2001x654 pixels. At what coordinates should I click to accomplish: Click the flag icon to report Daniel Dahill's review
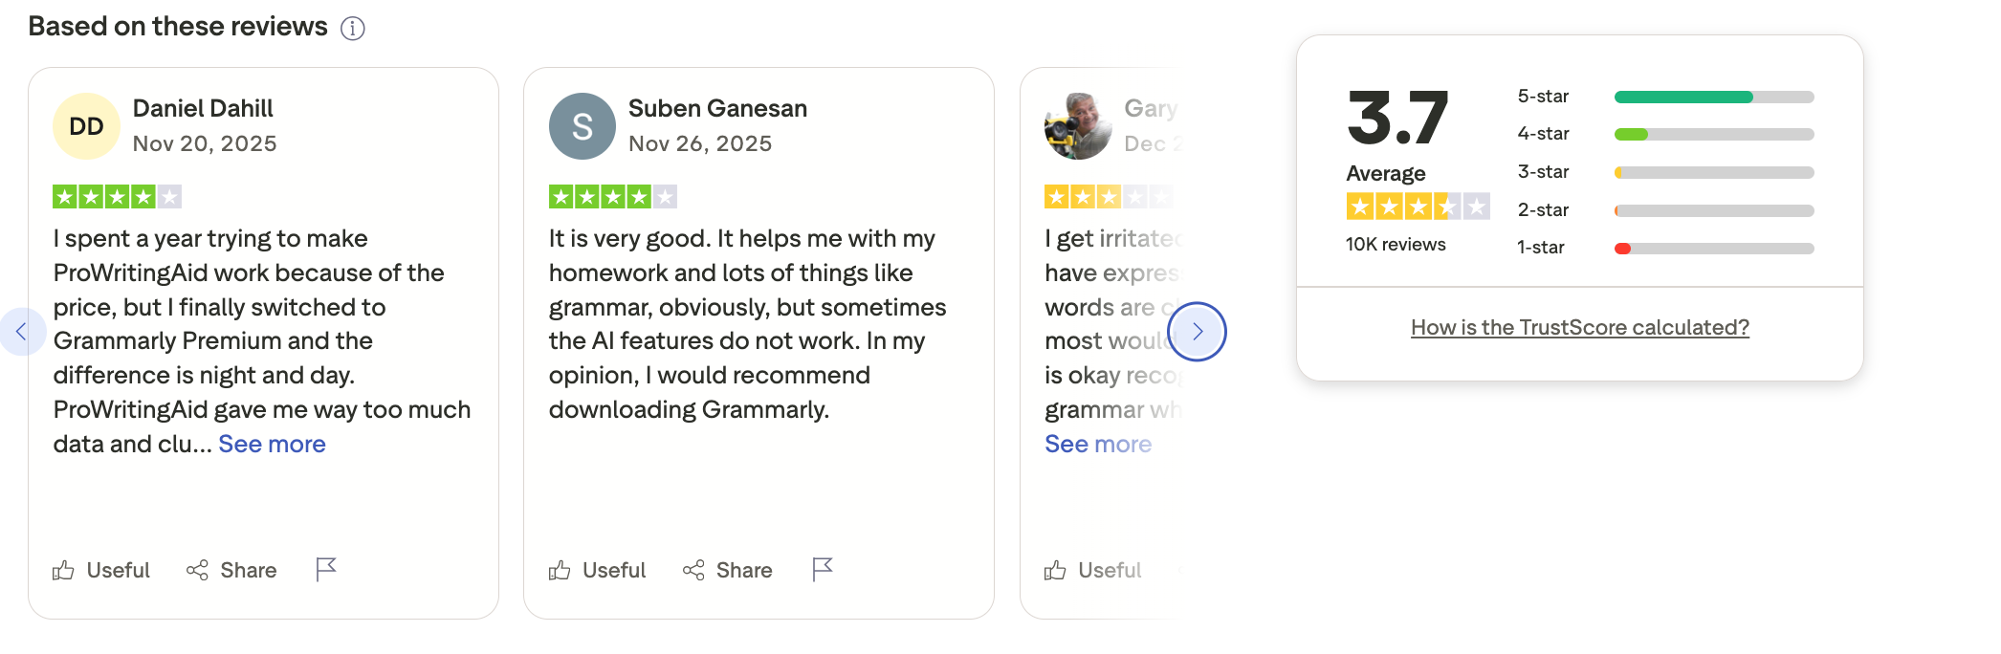pos(325,568)
